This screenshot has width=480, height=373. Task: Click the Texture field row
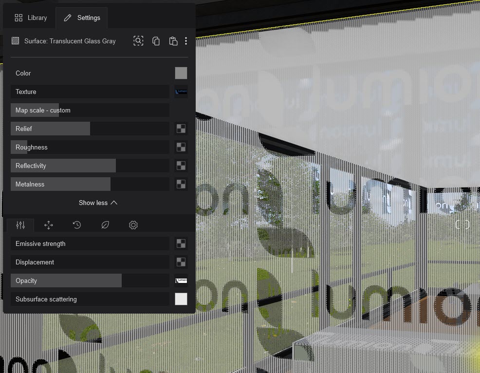90,92
